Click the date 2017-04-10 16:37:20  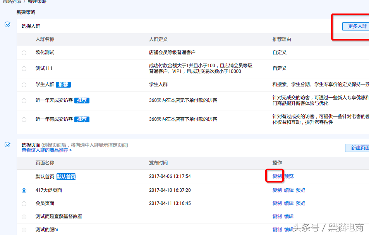[170, 190]
